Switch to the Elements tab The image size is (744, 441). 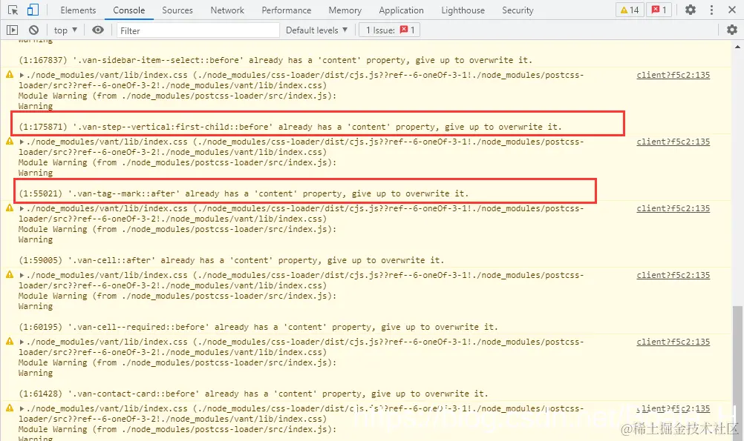(78, 10)
